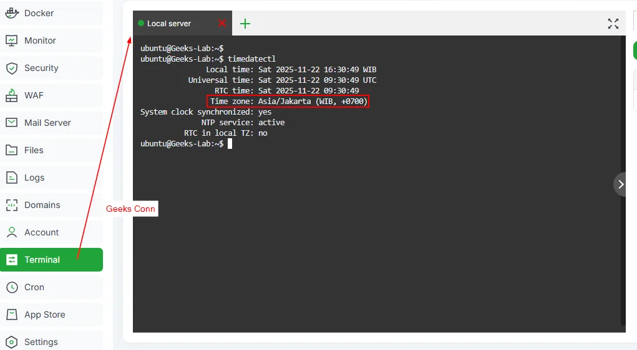Open the Docker section
The image size is (637, 350).
(51, 13)
